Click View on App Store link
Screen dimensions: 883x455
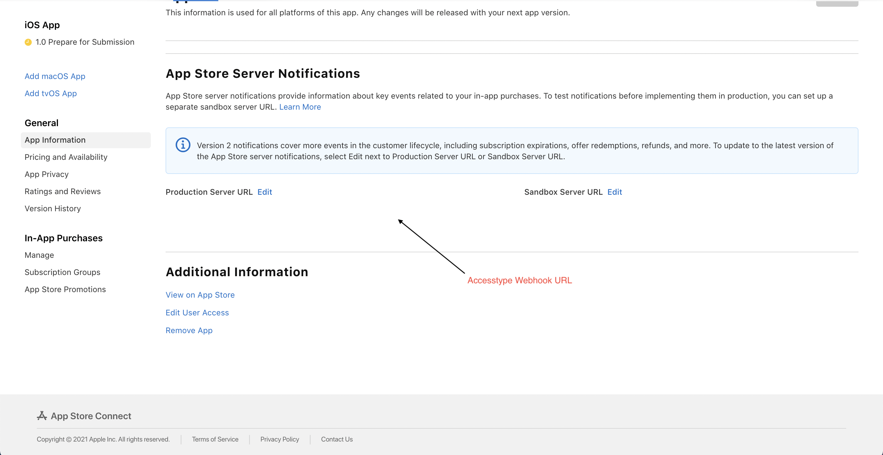(x=200, y=294)
